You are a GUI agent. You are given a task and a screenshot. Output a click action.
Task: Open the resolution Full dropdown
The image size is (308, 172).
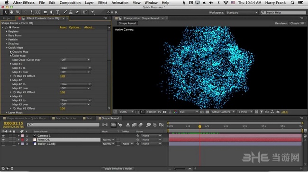click(189, 112)
